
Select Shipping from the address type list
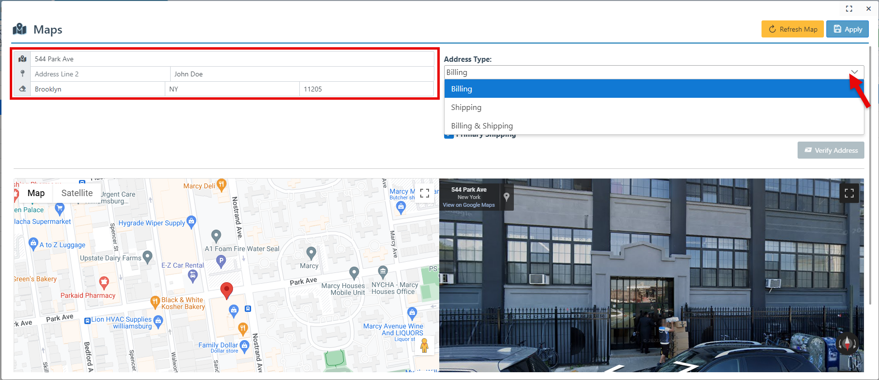(466, 108)
